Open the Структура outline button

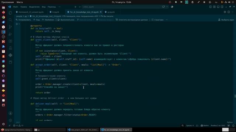pos(157,20)
